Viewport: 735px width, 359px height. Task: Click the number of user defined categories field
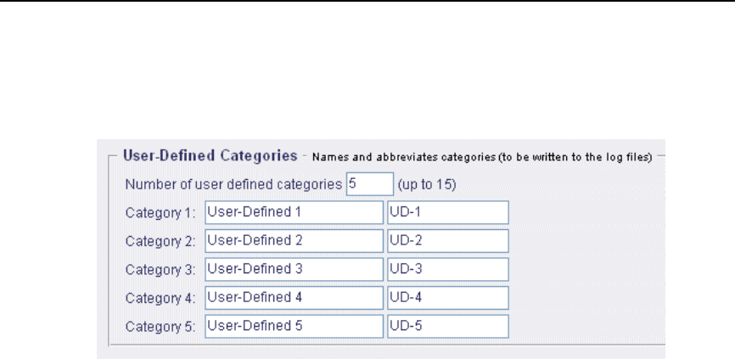pyautogui.click(x=370, y=184)
